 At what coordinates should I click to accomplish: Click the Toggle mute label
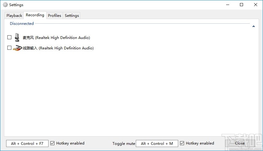124,144
